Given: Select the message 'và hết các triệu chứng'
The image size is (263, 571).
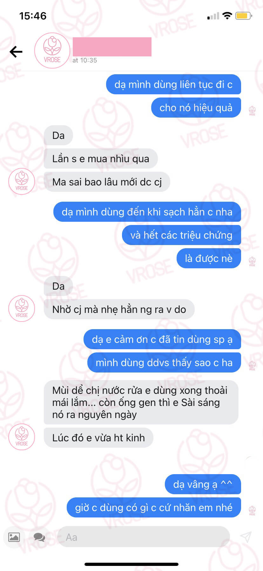Looking at the screenshot, I should coord(181,235).
